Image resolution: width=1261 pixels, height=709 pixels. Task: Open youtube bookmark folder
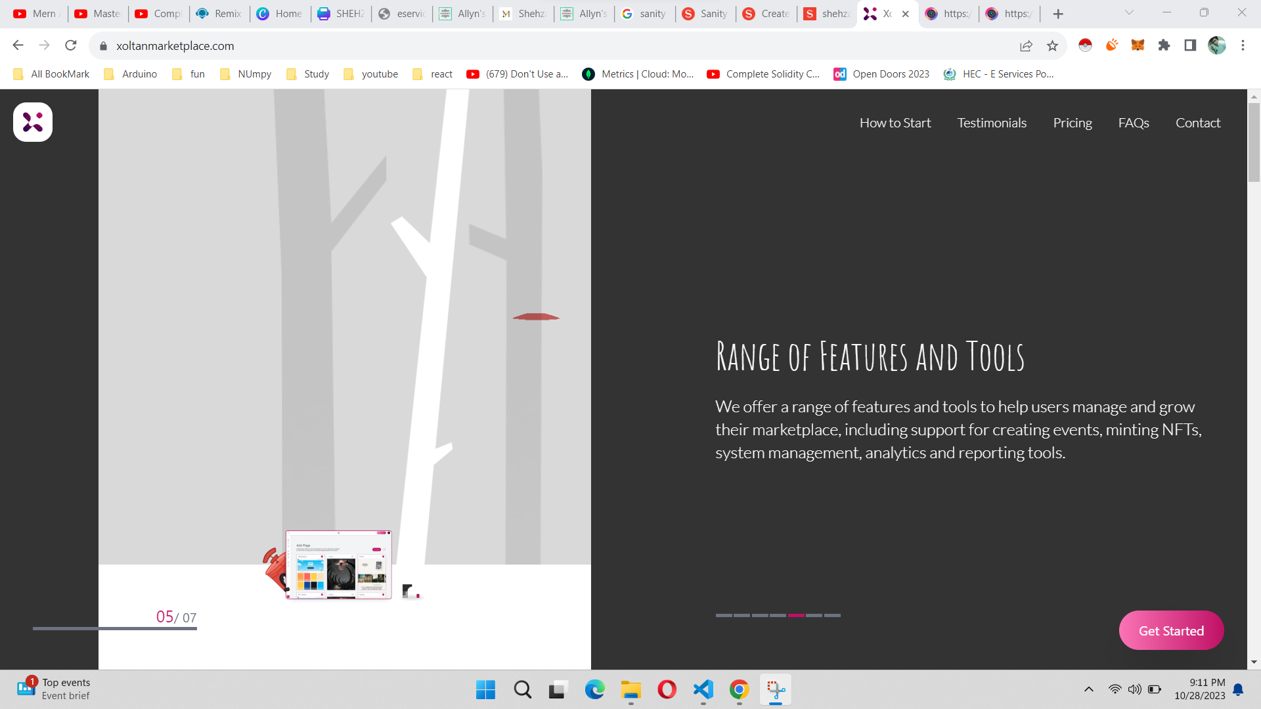[371, 74]
